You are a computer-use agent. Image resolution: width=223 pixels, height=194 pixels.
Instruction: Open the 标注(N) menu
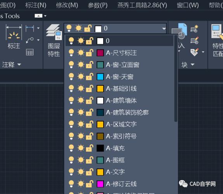tap(36, 5)
